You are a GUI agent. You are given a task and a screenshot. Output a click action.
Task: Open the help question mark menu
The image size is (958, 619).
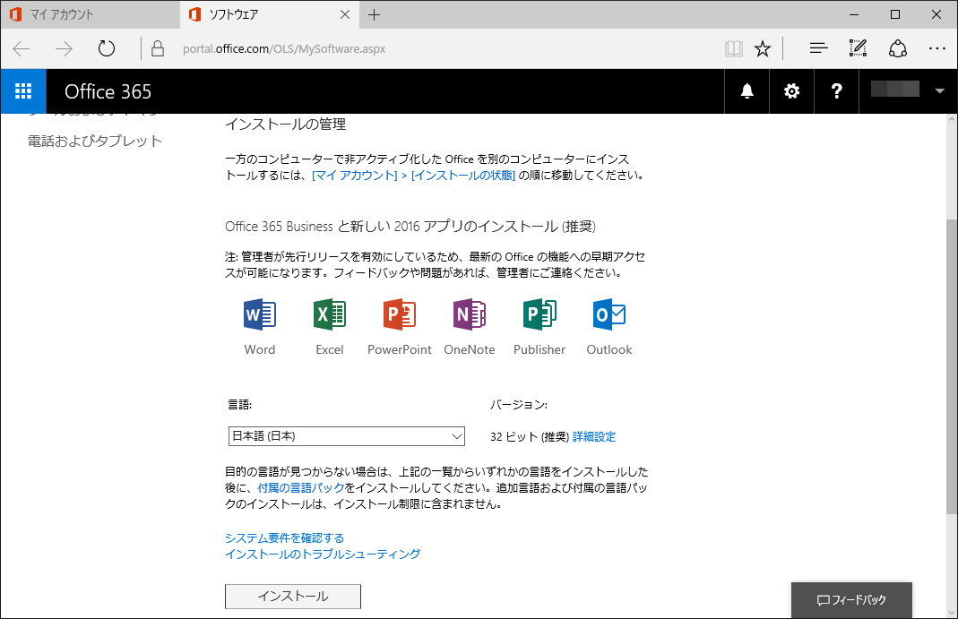coord(836,91)
